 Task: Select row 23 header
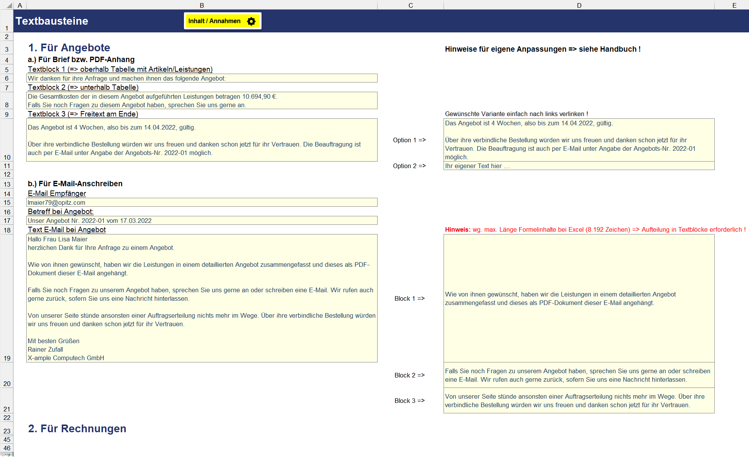(x=7, y=429)
